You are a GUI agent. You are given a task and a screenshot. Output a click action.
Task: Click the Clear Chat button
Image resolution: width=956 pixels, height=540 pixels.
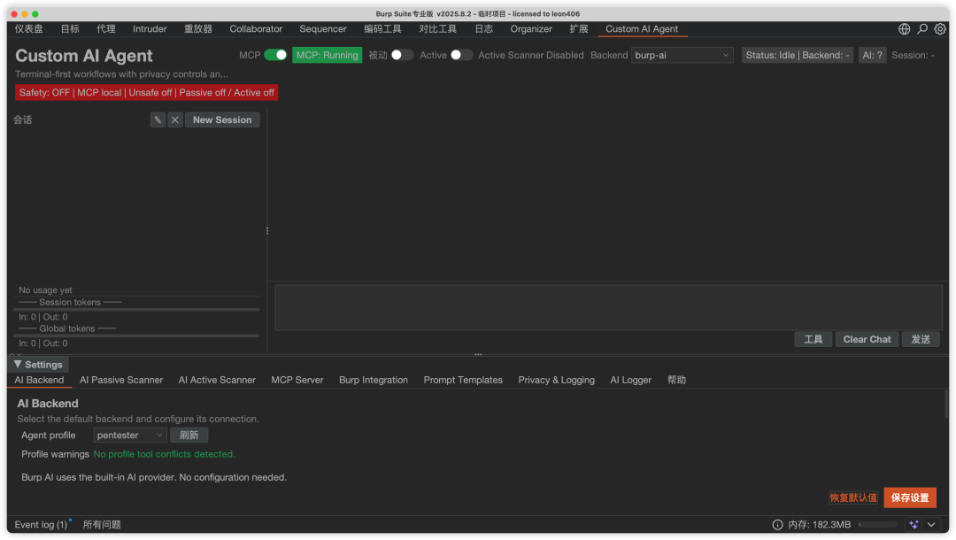(867, 339)
